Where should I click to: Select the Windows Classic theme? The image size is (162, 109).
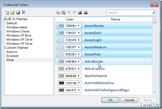pos(18,31)
